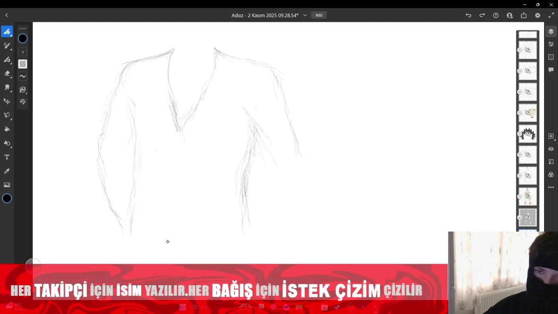Click the layer clipping arrow icon

click(551, 162)
